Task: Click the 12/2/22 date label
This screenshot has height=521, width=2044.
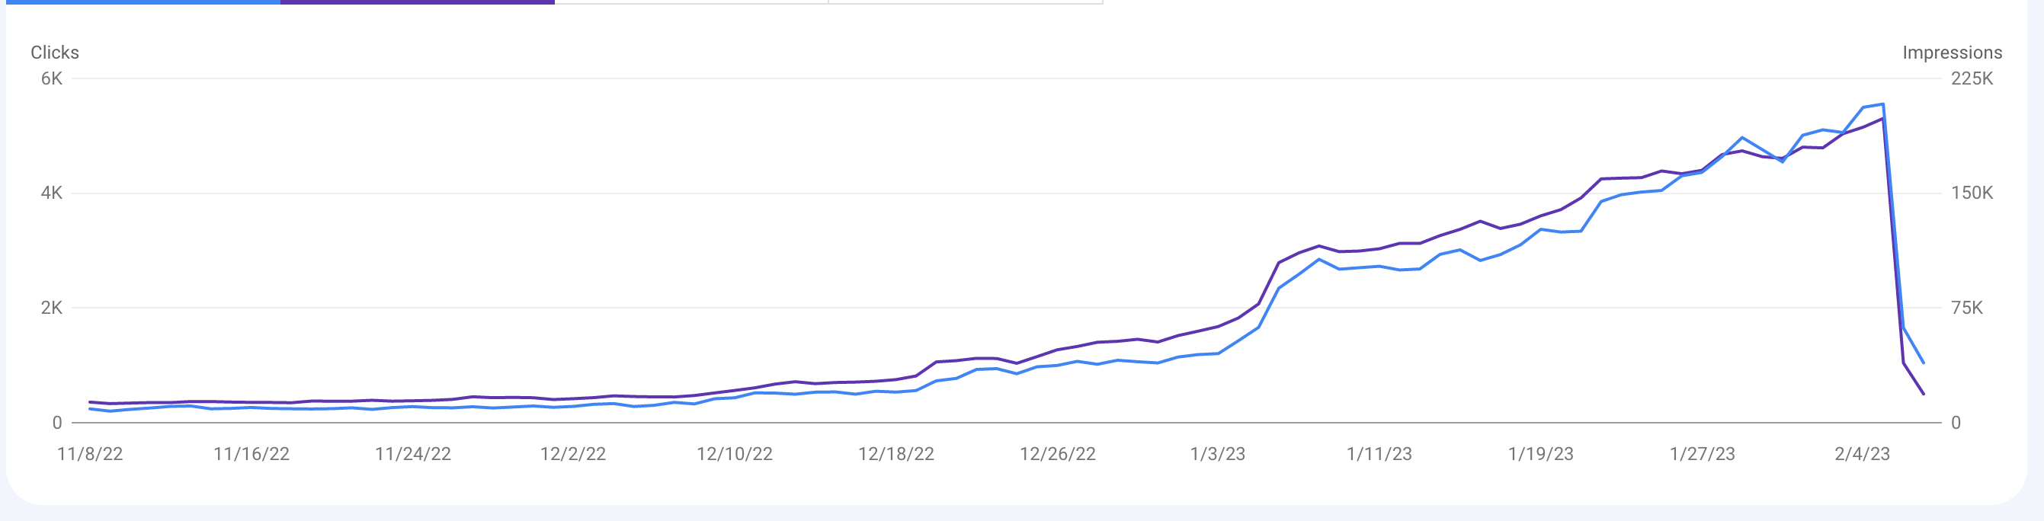Action: 573,454
